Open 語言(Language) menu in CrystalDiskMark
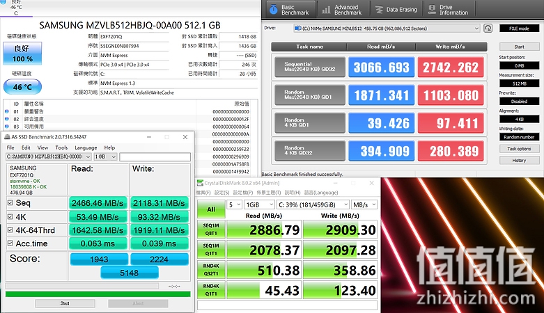Viewport: 544px width, 313px height. [321, 193]
